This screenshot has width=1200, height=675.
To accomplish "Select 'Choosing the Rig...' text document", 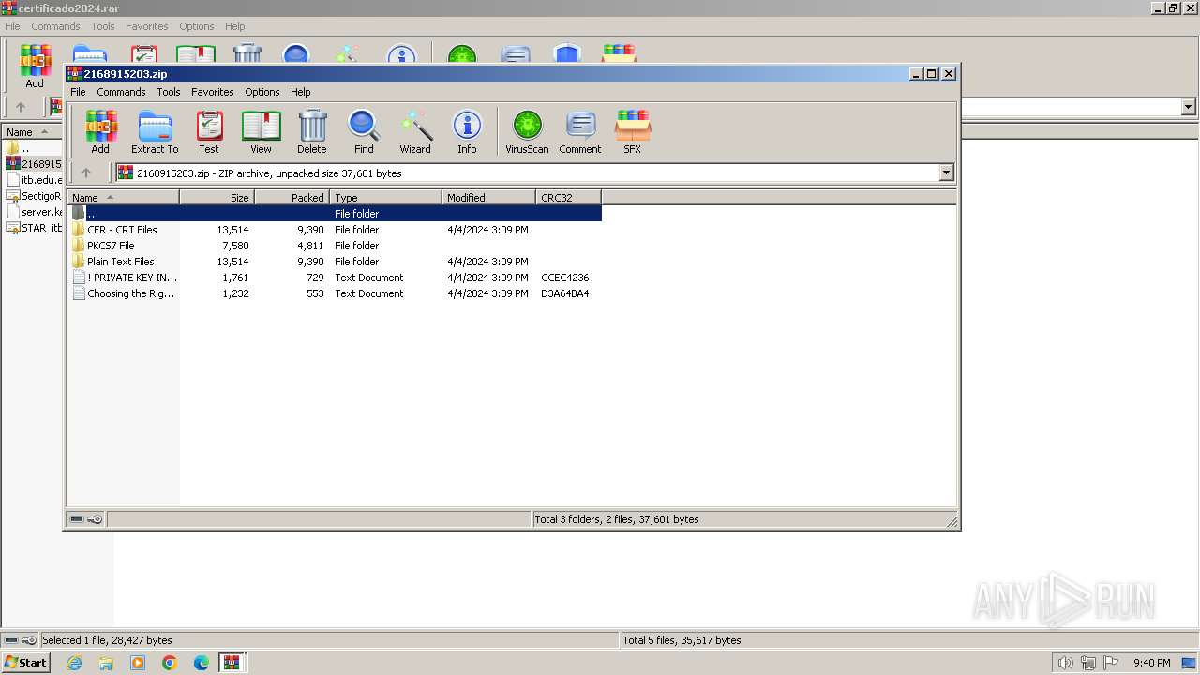I will 130,293.
